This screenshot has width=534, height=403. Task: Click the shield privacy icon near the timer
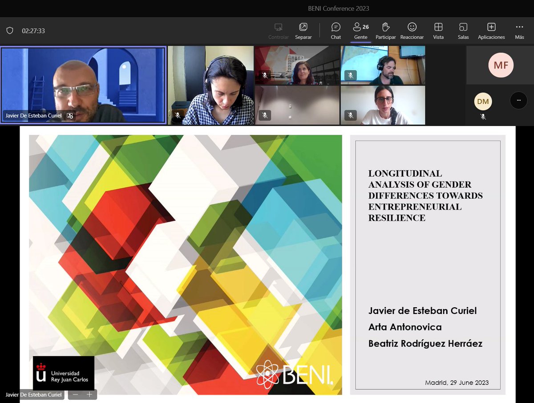click(10, 30)
